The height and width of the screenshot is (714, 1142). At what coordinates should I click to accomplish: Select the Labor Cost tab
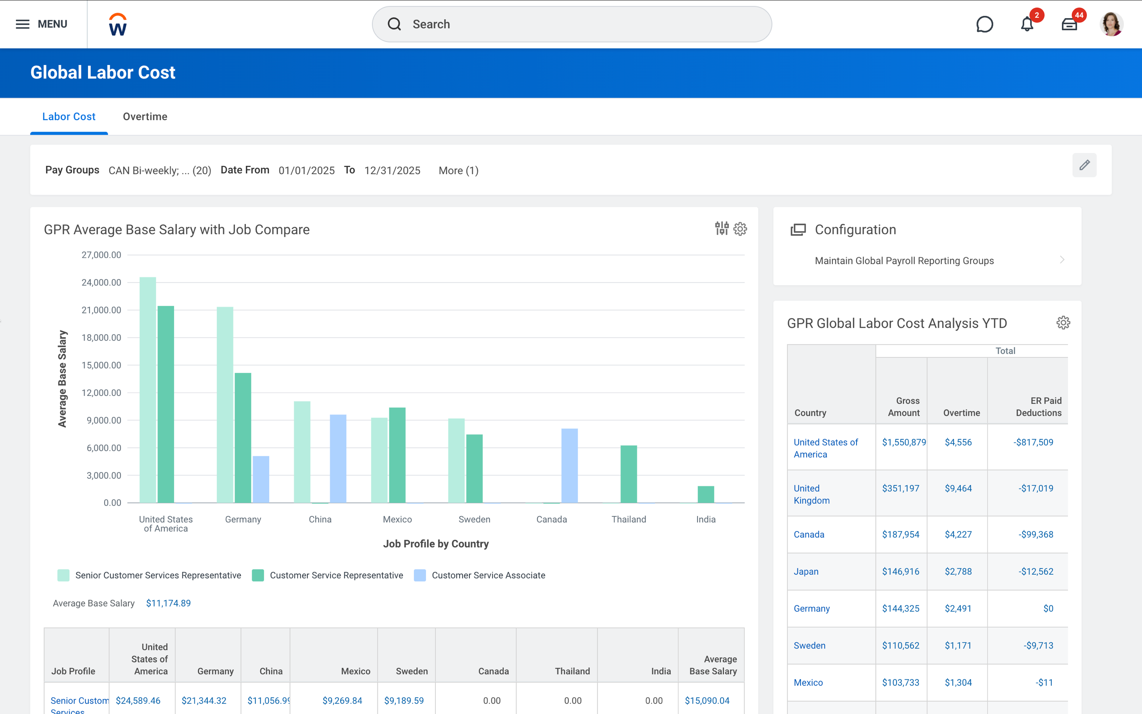[x=69, y=117]
